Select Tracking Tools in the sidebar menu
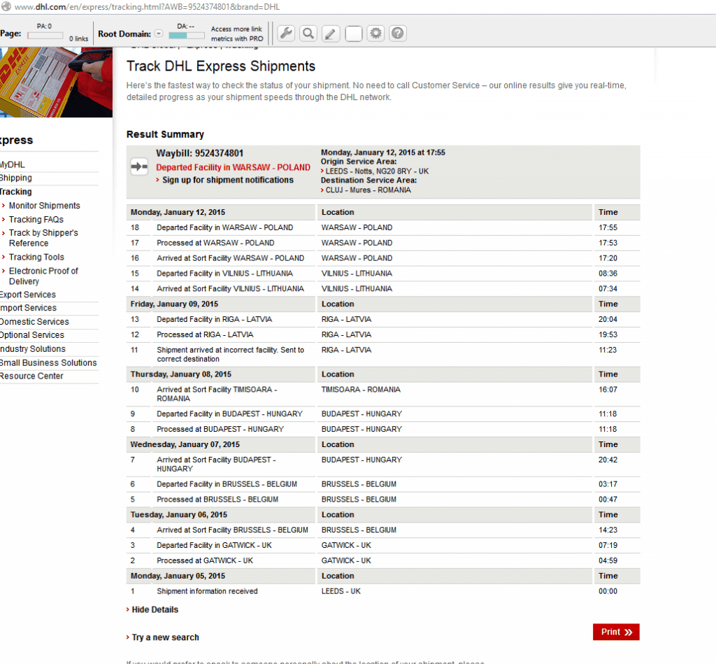This screenshot has width=716, height=664. click(36, 257)
